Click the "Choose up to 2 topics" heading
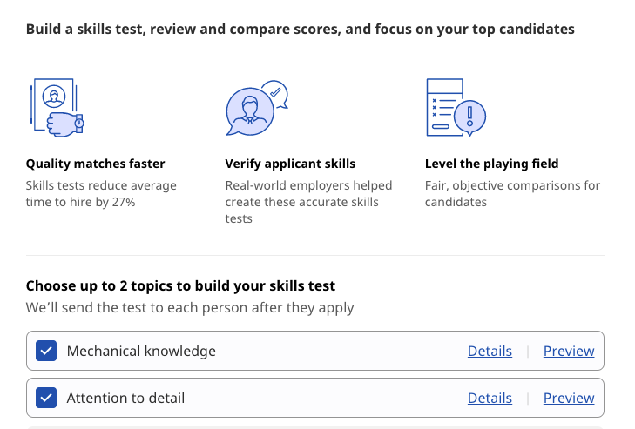Screen dimensions: 635x429 click(x=180, y=285)
